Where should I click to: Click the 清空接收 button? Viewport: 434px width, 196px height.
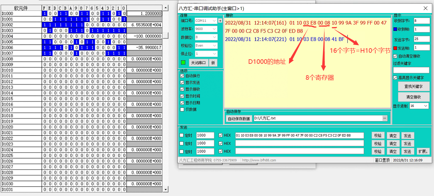[x=413, y=97]
